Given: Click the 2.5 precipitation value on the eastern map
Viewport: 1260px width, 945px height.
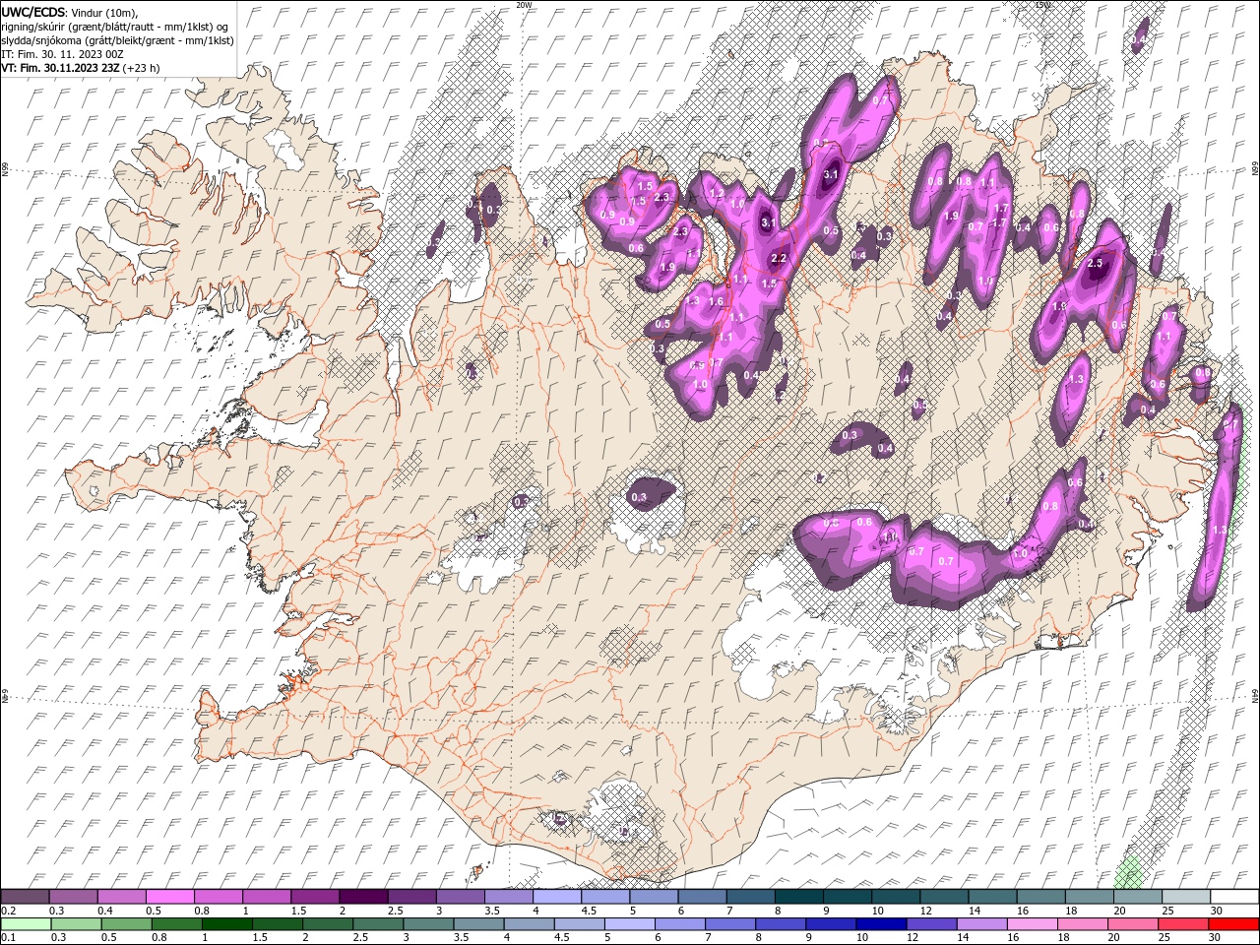Looking at the screenshot, I should tap(1095, 264).
